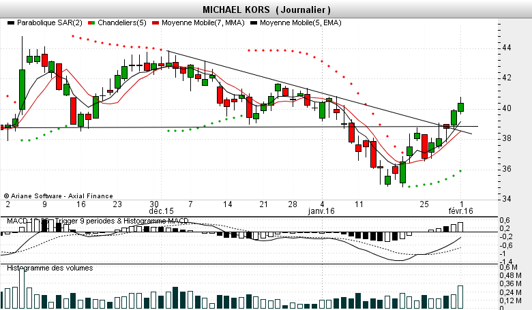Click the -1 MACD scale label
Viewport: 532px width, 310px height.
point(502,253)
